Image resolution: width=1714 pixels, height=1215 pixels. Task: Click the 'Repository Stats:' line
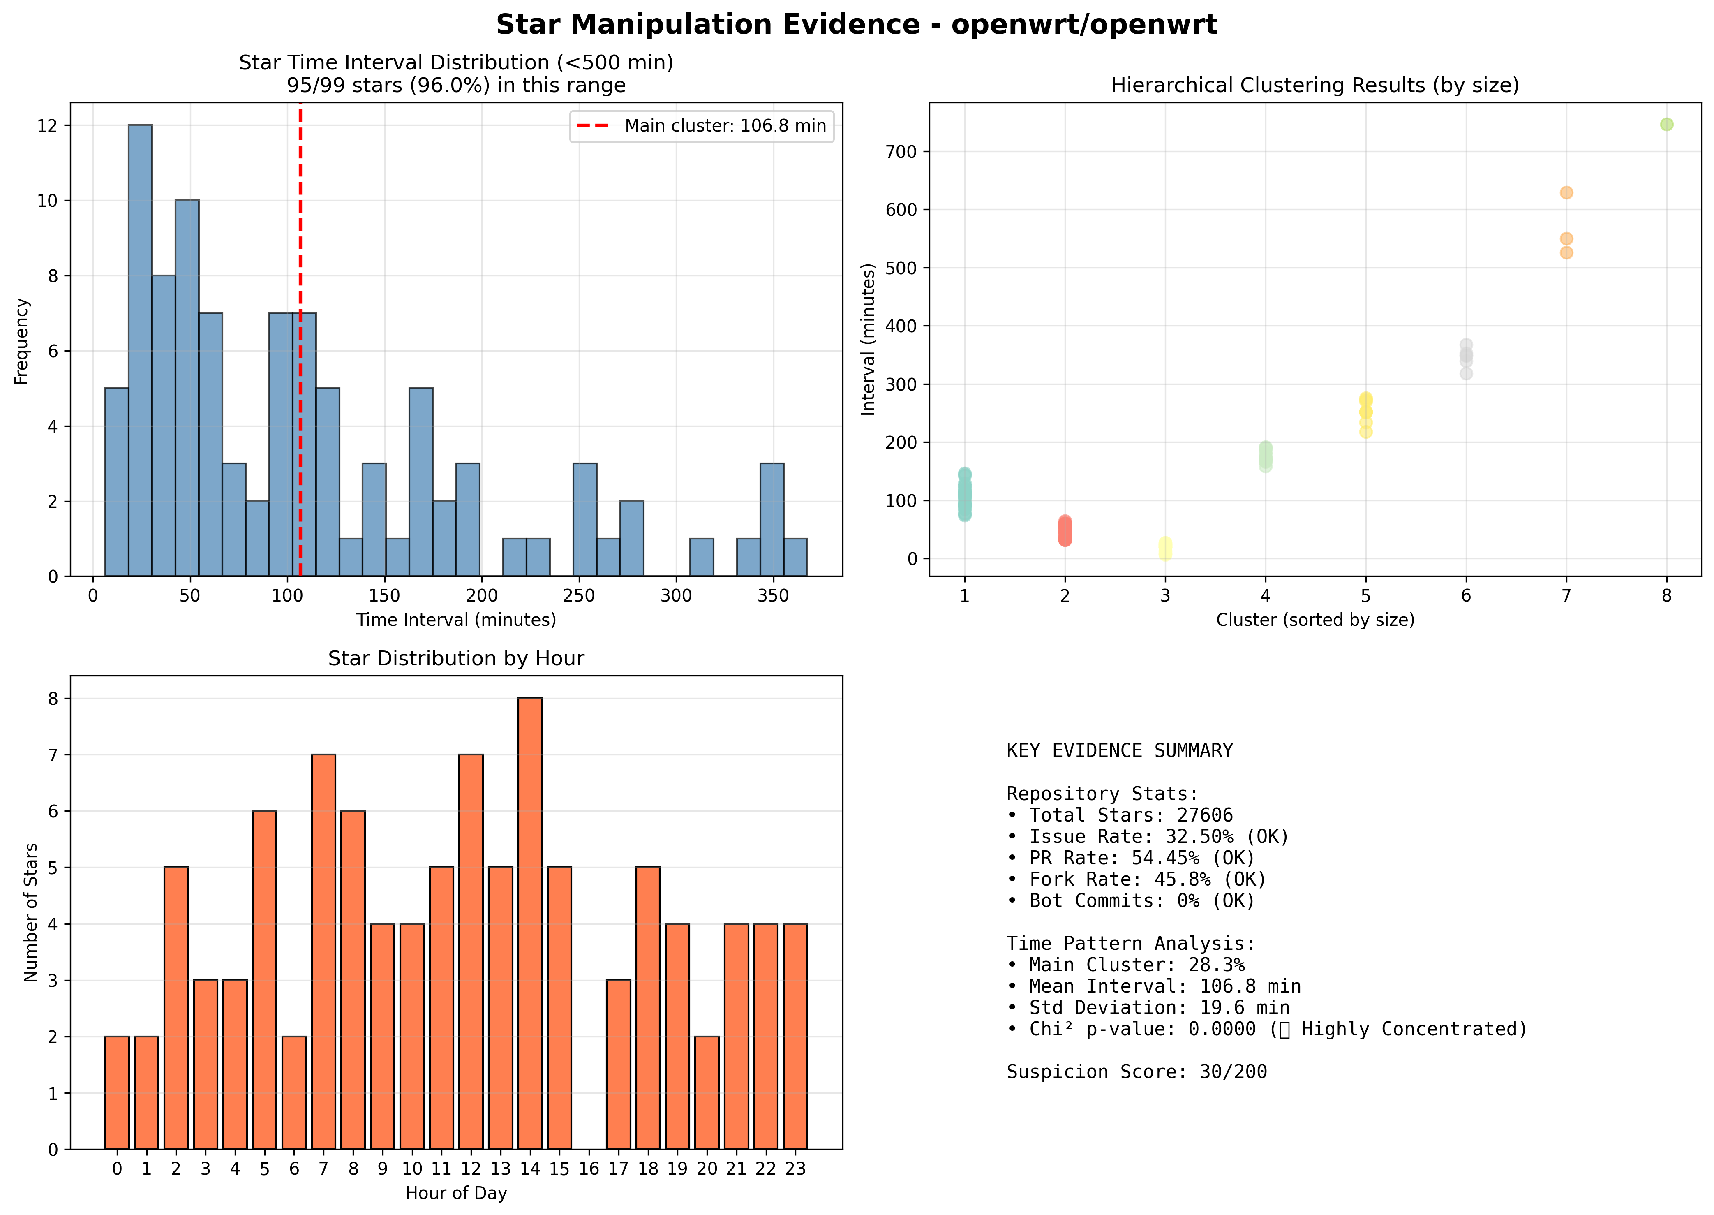pyautogui.click(x=1102, y=794)
